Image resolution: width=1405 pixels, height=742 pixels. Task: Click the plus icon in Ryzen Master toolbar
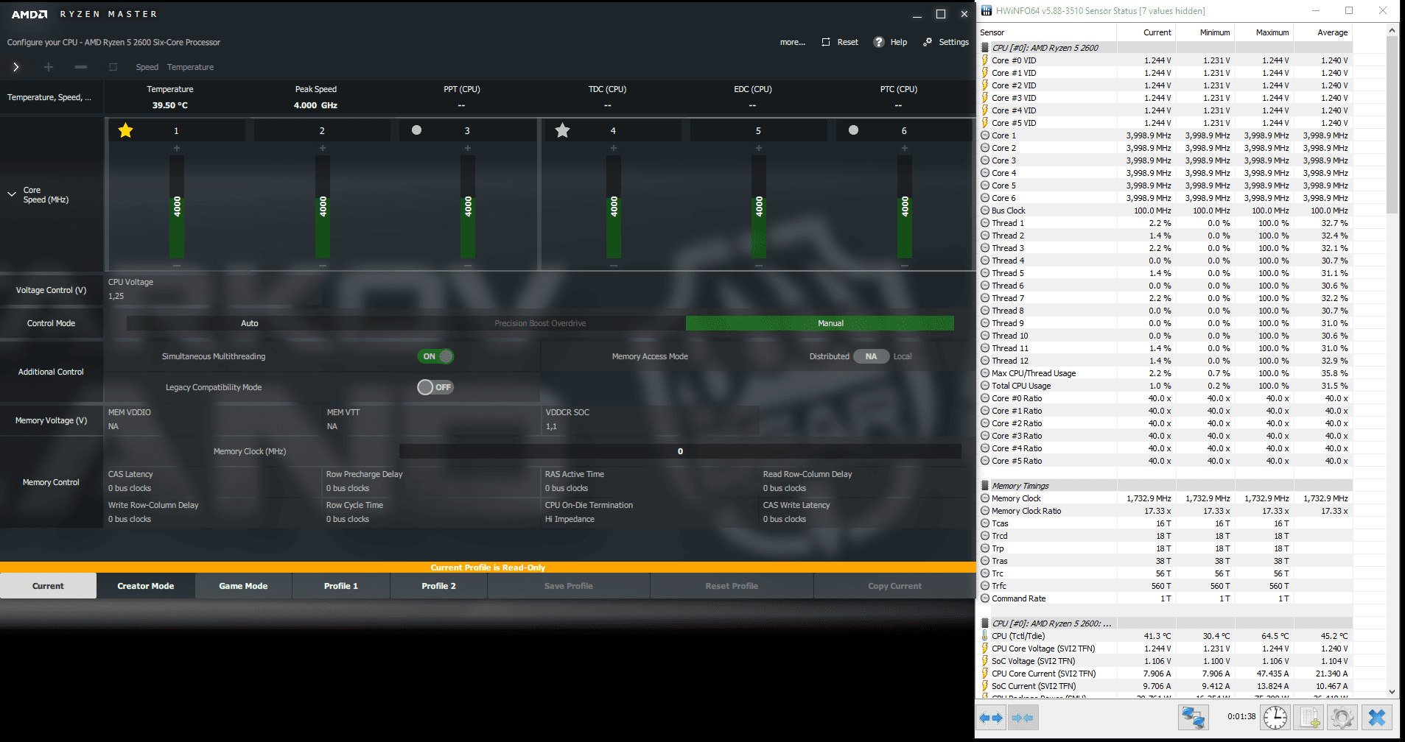tap(49, 67)
